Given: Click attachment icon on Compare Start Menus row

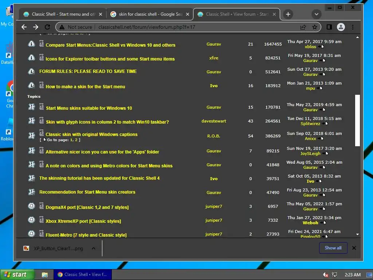Looking at the screenshot, I should (x=42, y=43).
